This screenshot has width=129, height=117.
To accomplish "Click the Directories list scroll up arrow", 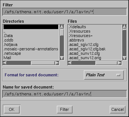I will pos(62,27).
